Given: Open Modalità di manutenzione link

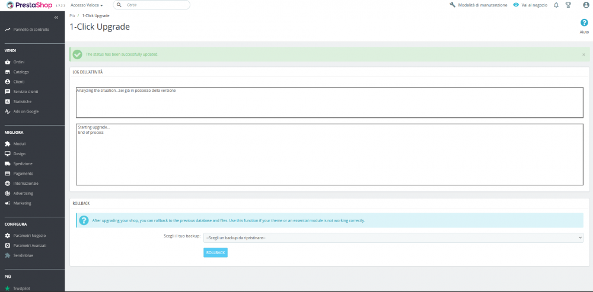Looking at the screenshot, I should (483, 5).
